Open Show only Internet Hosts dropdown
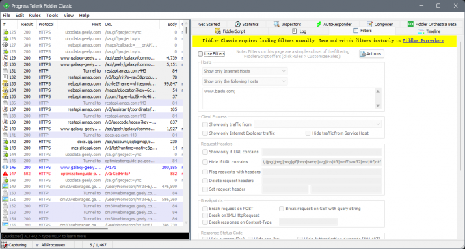 pos(245,71)
